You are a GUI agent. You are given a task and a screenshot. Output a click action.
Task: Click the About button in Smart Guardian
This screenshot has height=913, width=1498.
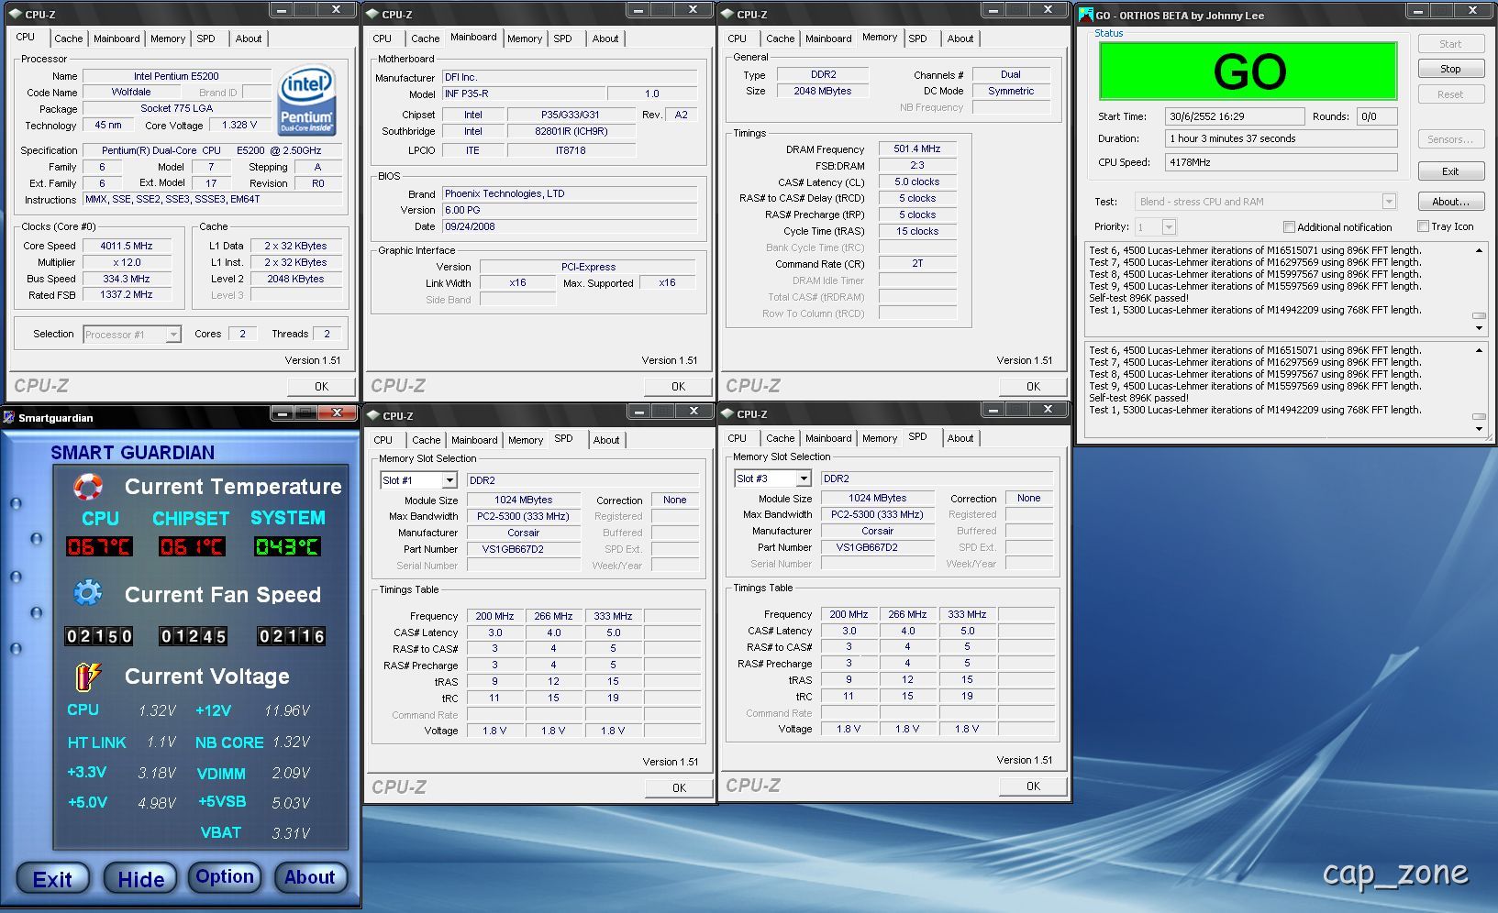click(310, 877)
